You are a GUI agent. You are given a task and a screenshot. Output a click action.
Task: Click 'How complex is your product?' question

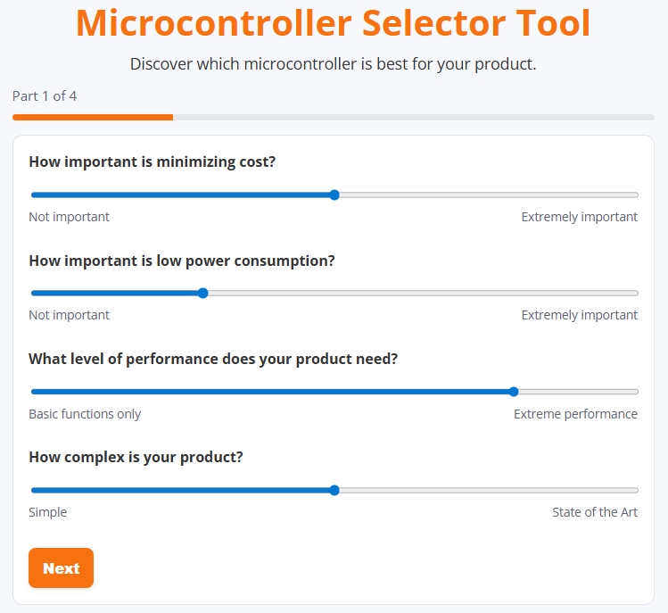pos(136,457)
